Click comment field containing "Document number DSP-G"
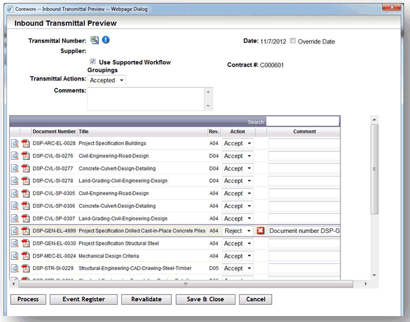 coord(304,231)
